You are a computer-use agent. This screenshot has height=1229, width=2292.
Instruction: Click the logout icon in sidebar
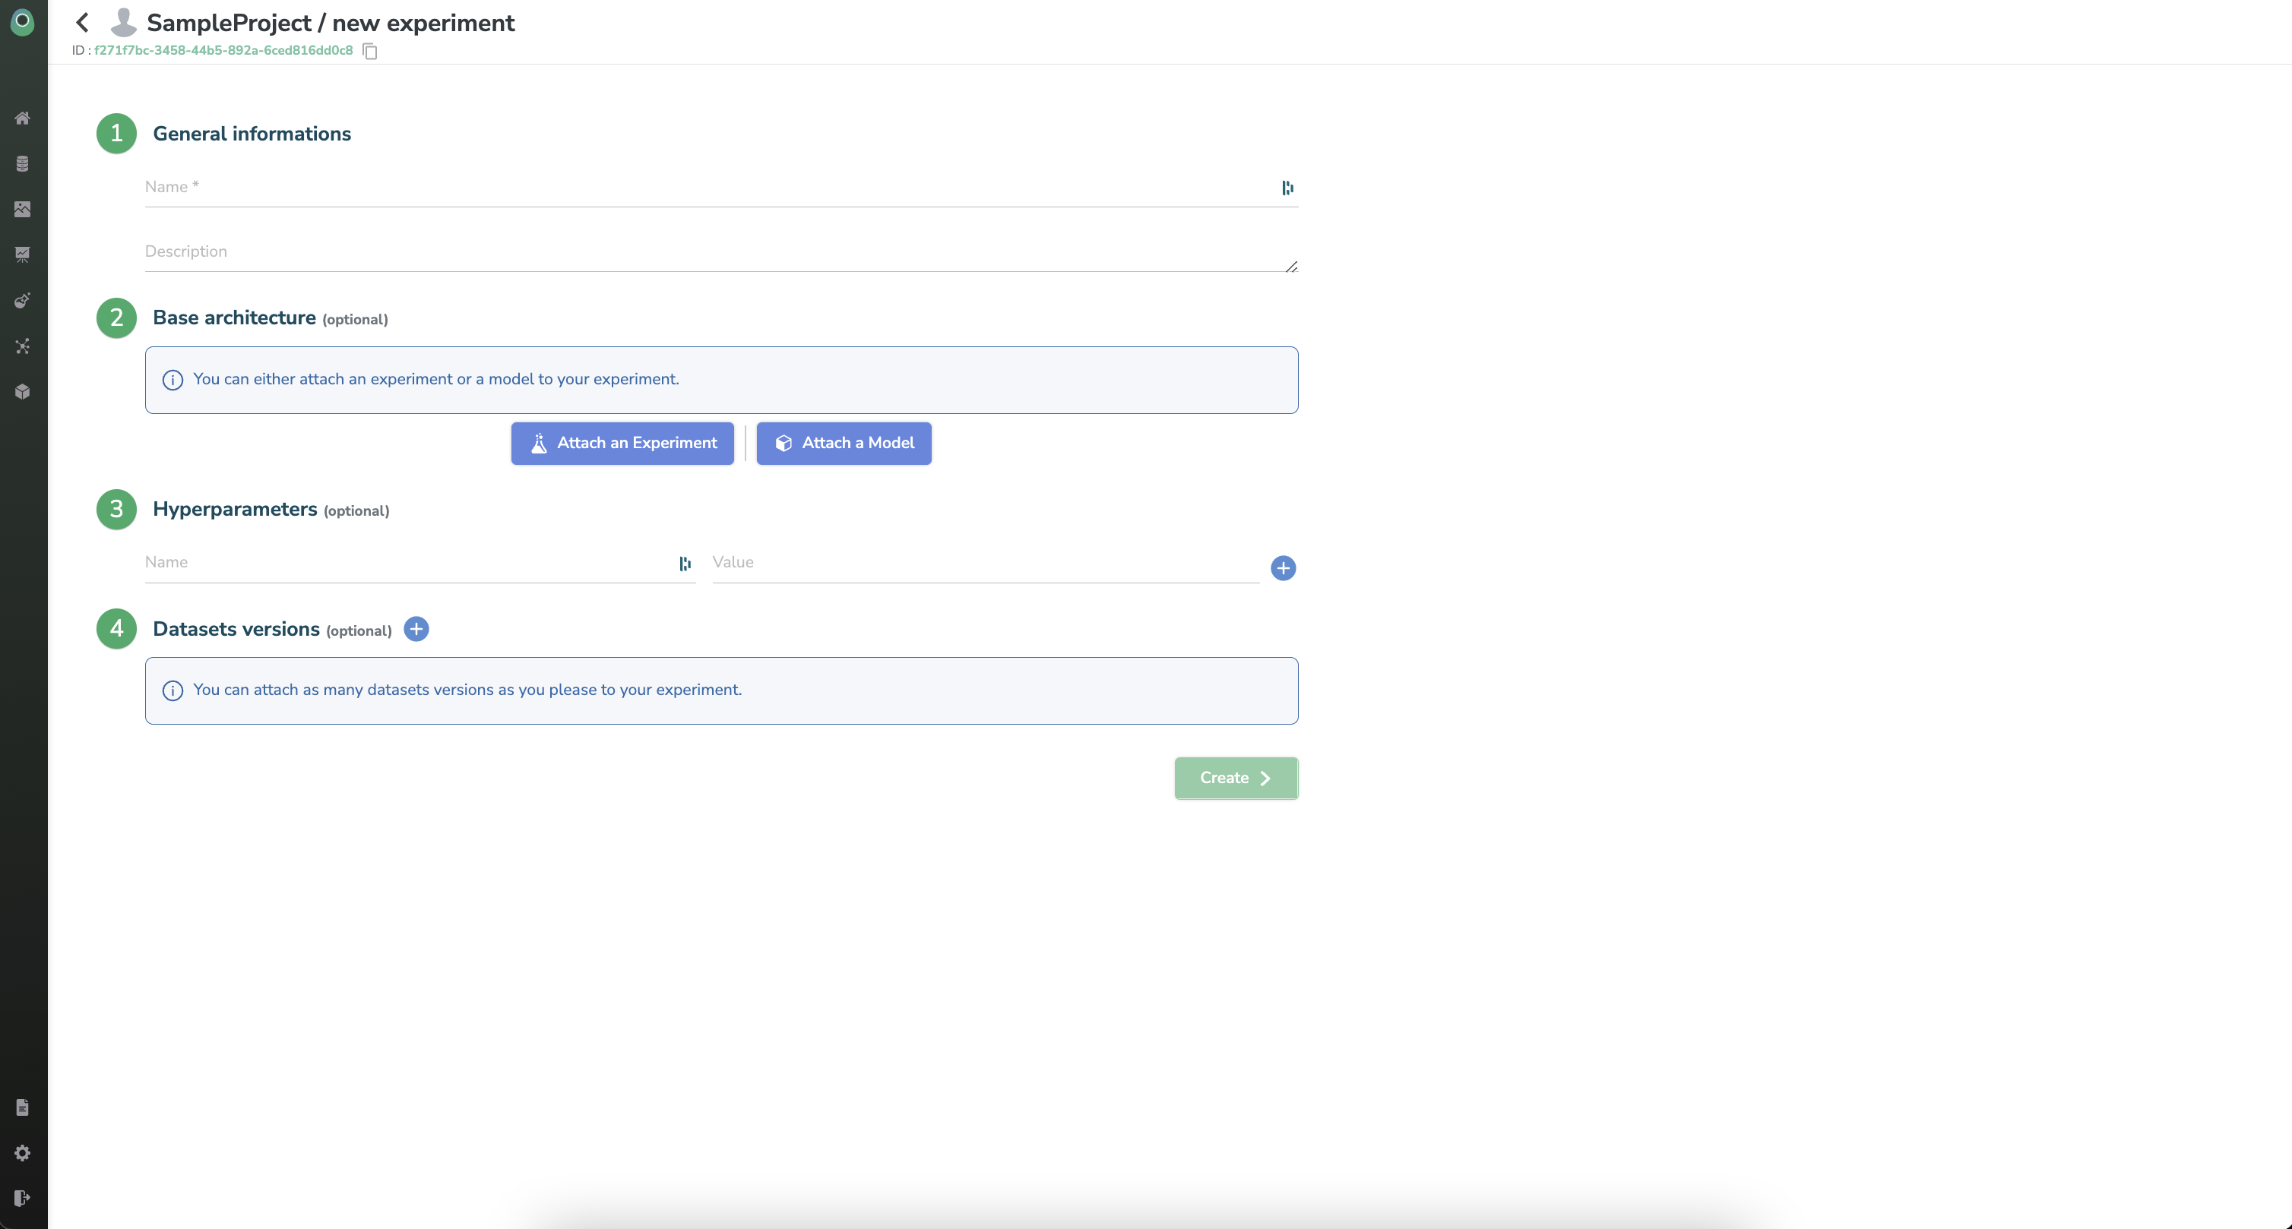click(x=22, y=1198)
